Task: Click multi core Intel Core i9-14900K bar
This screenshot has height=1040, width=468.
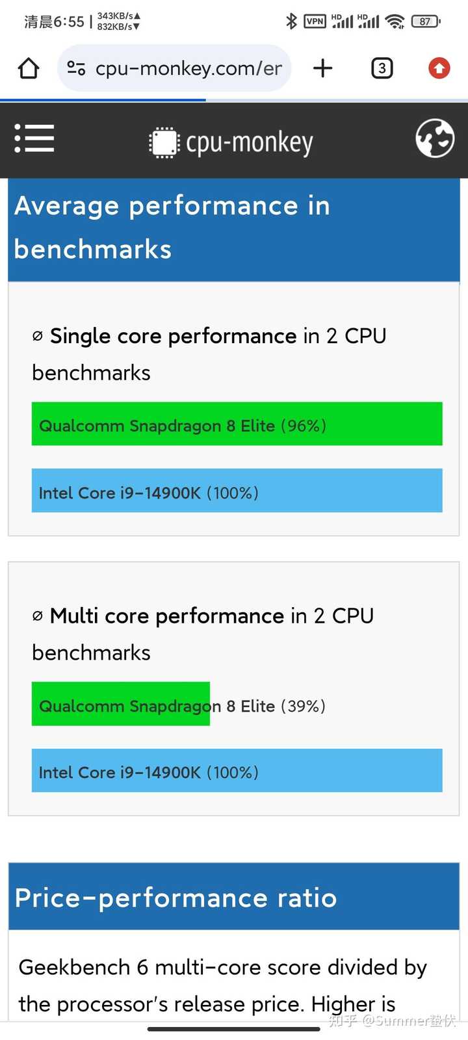Action: (x=237, y=771)
